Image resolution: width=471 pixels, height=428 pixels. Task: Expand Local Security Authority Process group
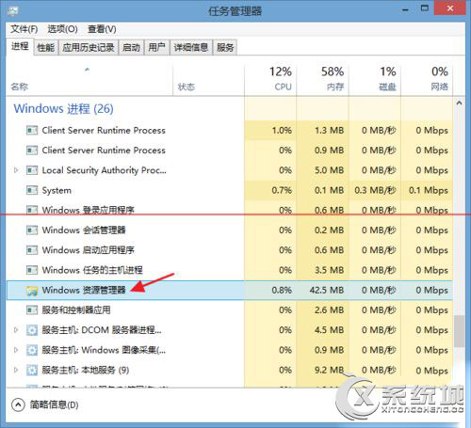pos(16,170)
